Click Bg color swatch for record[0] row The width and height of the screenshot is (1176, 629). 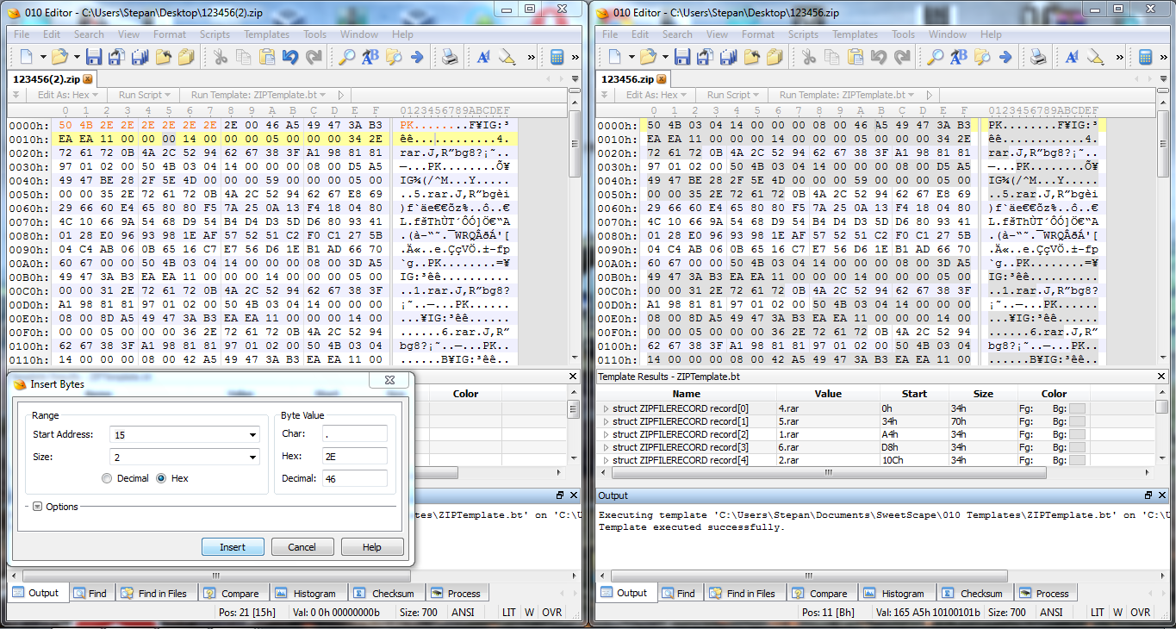1077,408
